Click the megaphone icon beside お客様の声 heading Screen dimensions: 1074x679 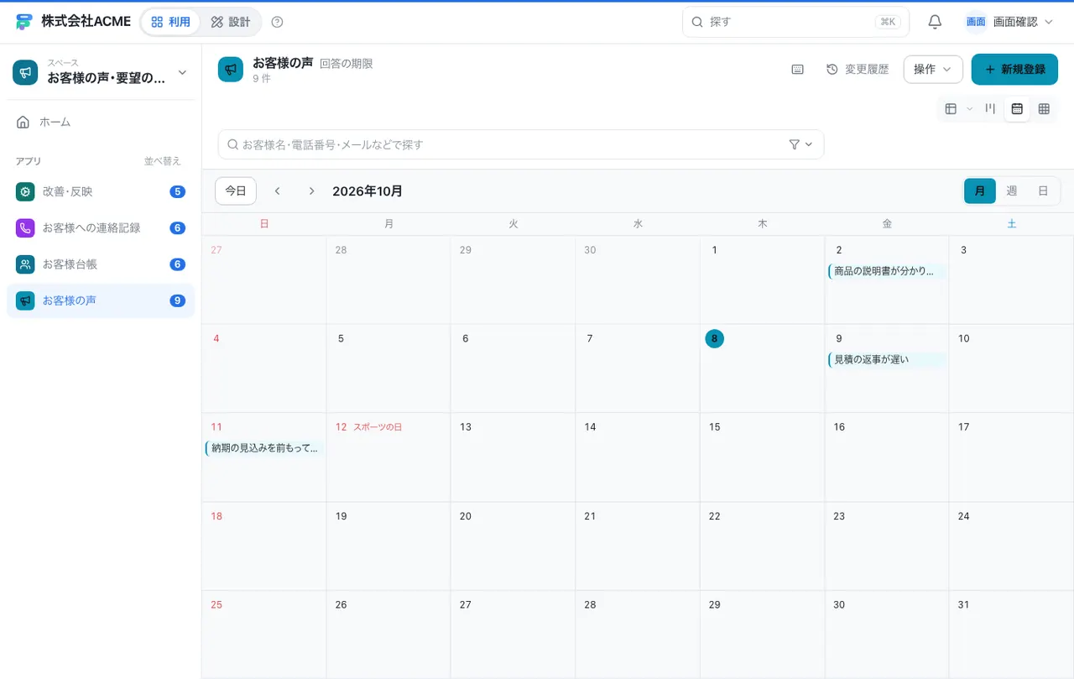[x=231, y=70]
